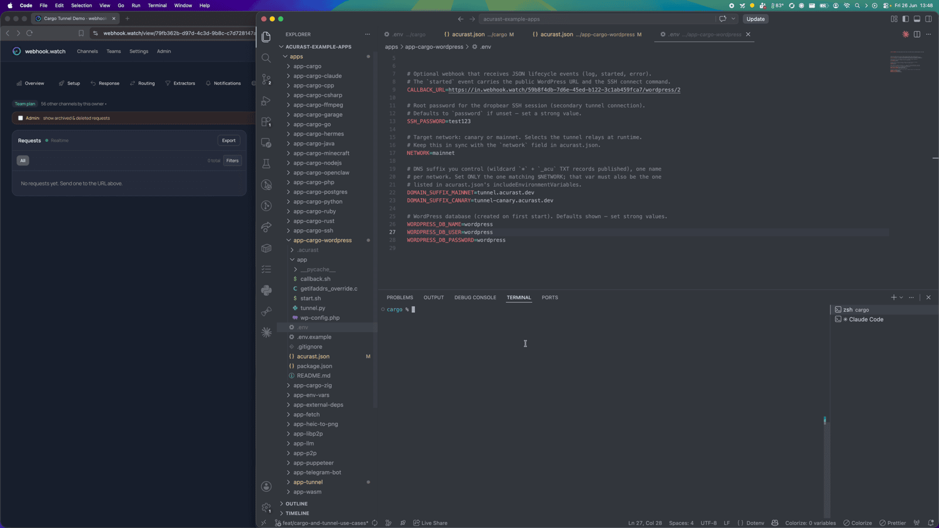Split the editor to the right

(917, 34)
